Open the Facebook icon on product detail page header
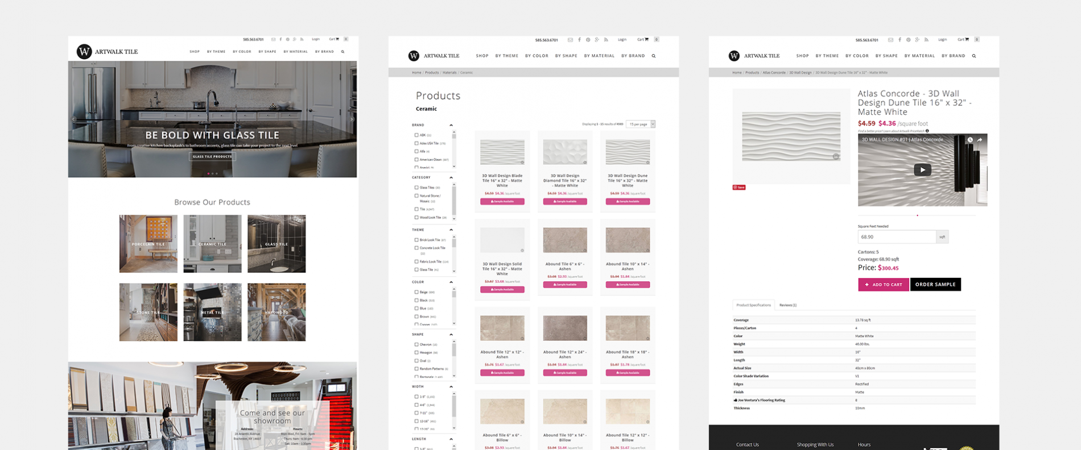Image resolution: width=1081 pixels, height=450 pixels. coord(900,40)
